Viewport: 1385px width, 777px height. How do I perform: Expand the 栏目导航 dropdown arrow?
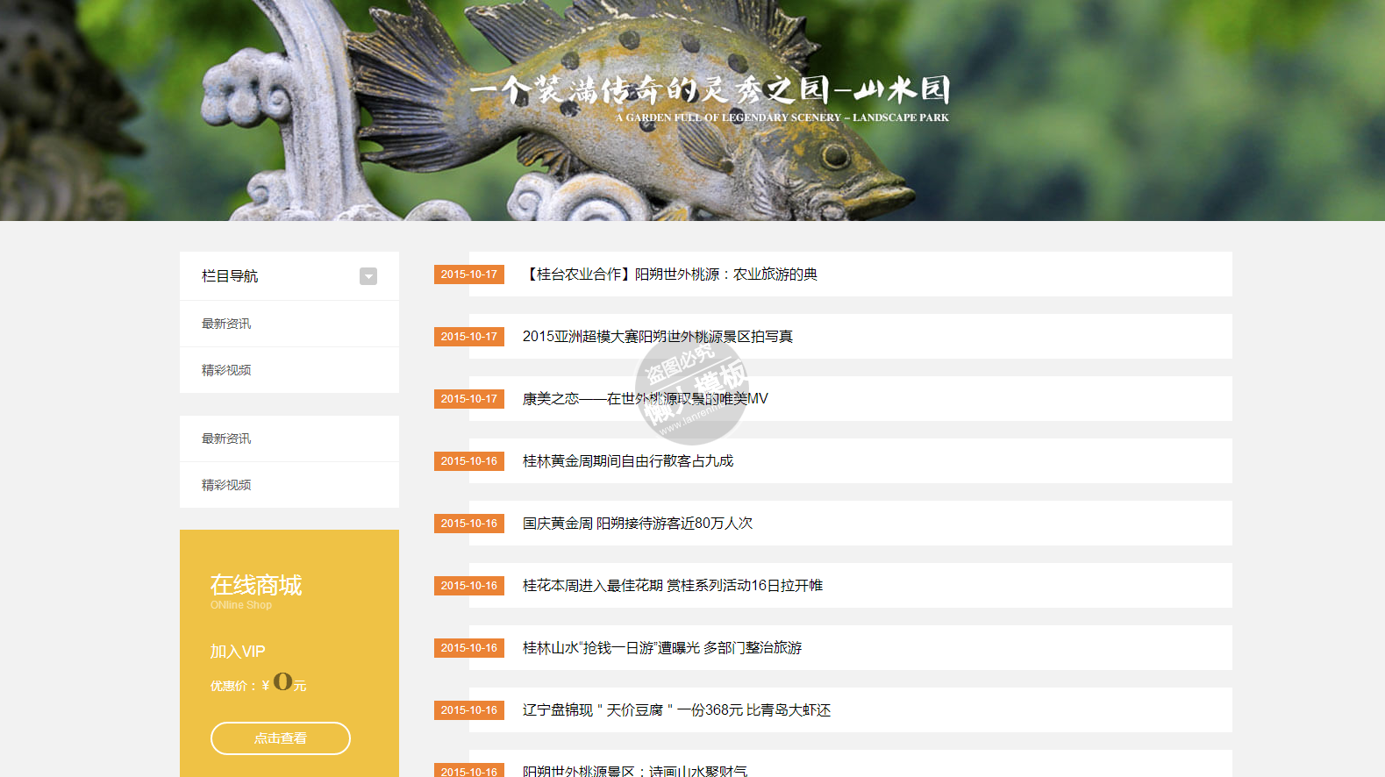(x=368, y=276)
